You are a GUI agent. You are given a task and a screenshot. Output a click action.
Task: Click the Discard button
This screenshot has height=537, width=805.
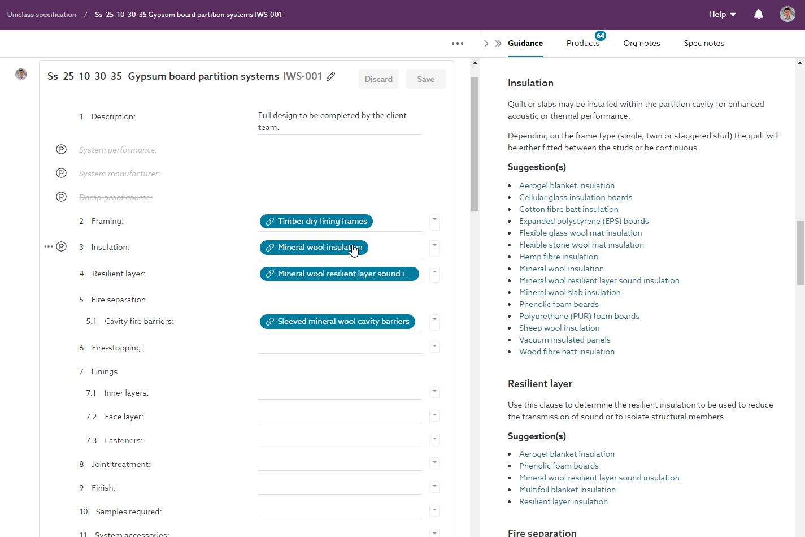coord(378,79)
